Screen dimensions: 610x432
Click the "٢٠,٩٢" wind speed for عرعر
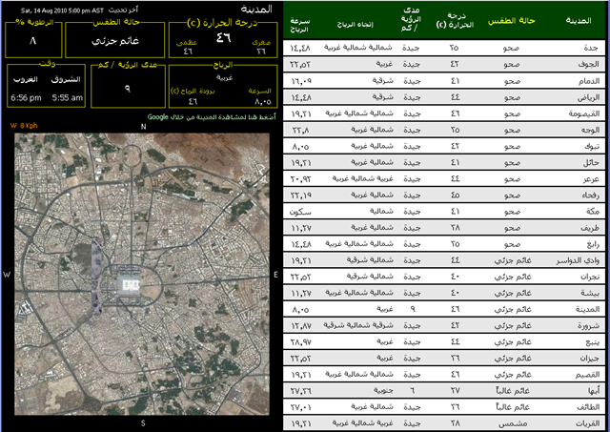pyautogui.click(x=301, y=179)
